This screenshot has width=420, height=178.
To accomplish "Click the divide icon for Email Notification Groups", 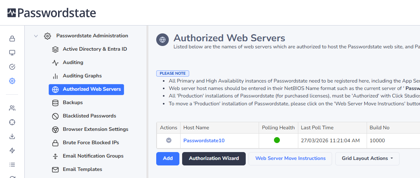I will 55,156.
